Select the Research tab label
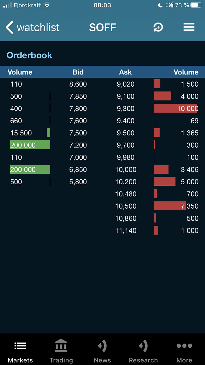This screenshot has height=365, width=205. (x=143, y=360)
